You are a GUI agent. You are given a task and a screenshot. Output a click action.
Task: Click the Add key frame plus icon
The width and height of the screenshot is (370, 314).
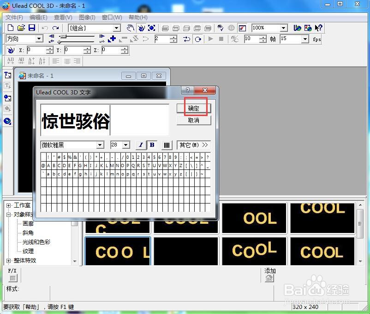pos(112,39)
